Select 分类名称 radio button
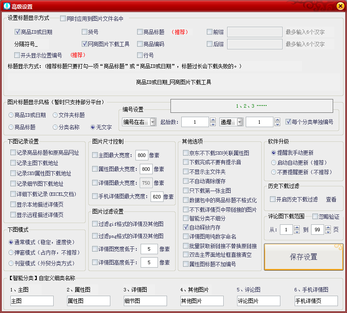Image resolution: width=347 pixels, height=313 pixels. click(55, 127)
